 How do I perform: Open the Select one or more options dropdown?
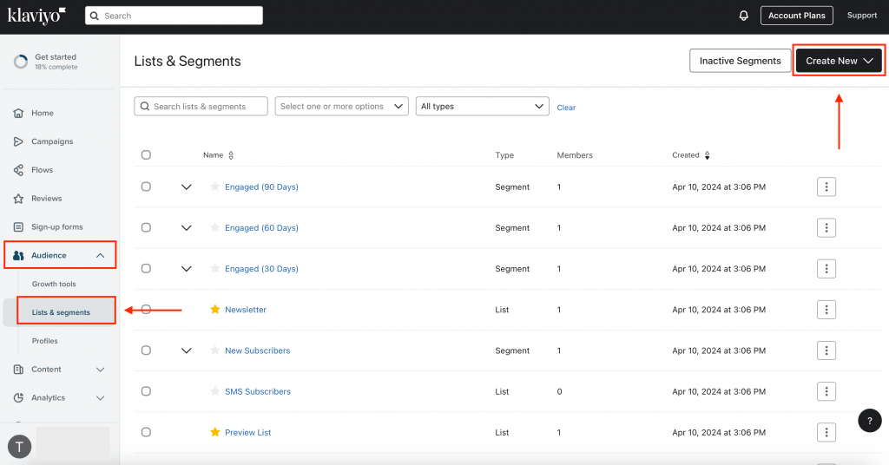(342, 107)
